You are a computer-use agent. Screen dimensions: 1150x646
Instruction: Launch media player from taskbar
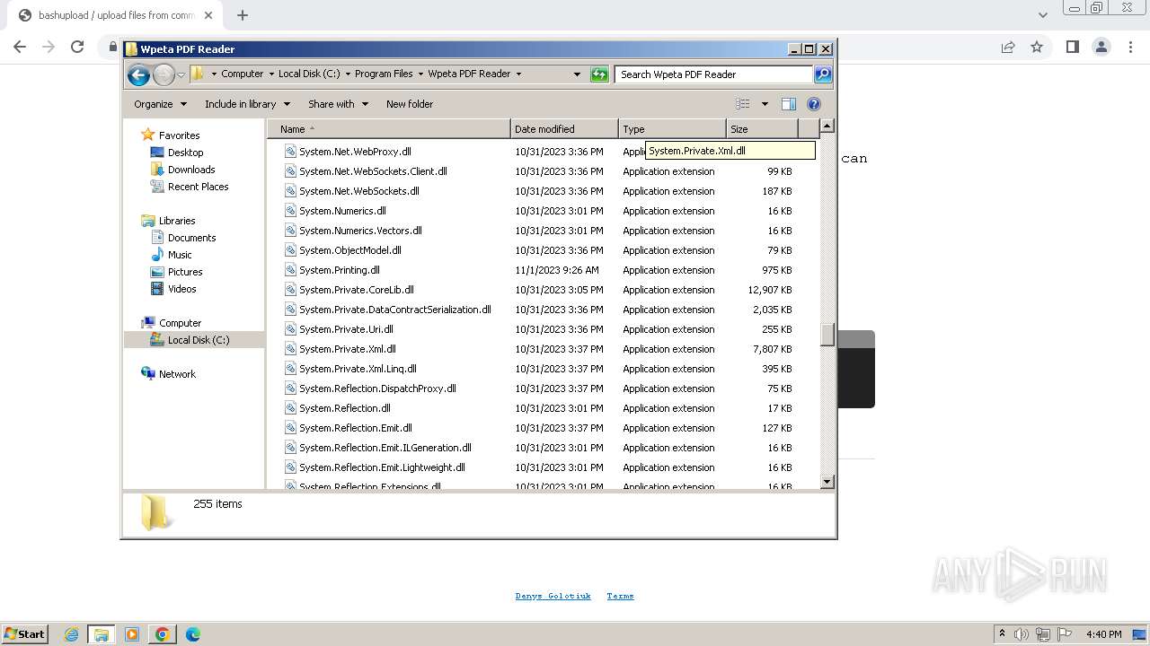(132, 634)
